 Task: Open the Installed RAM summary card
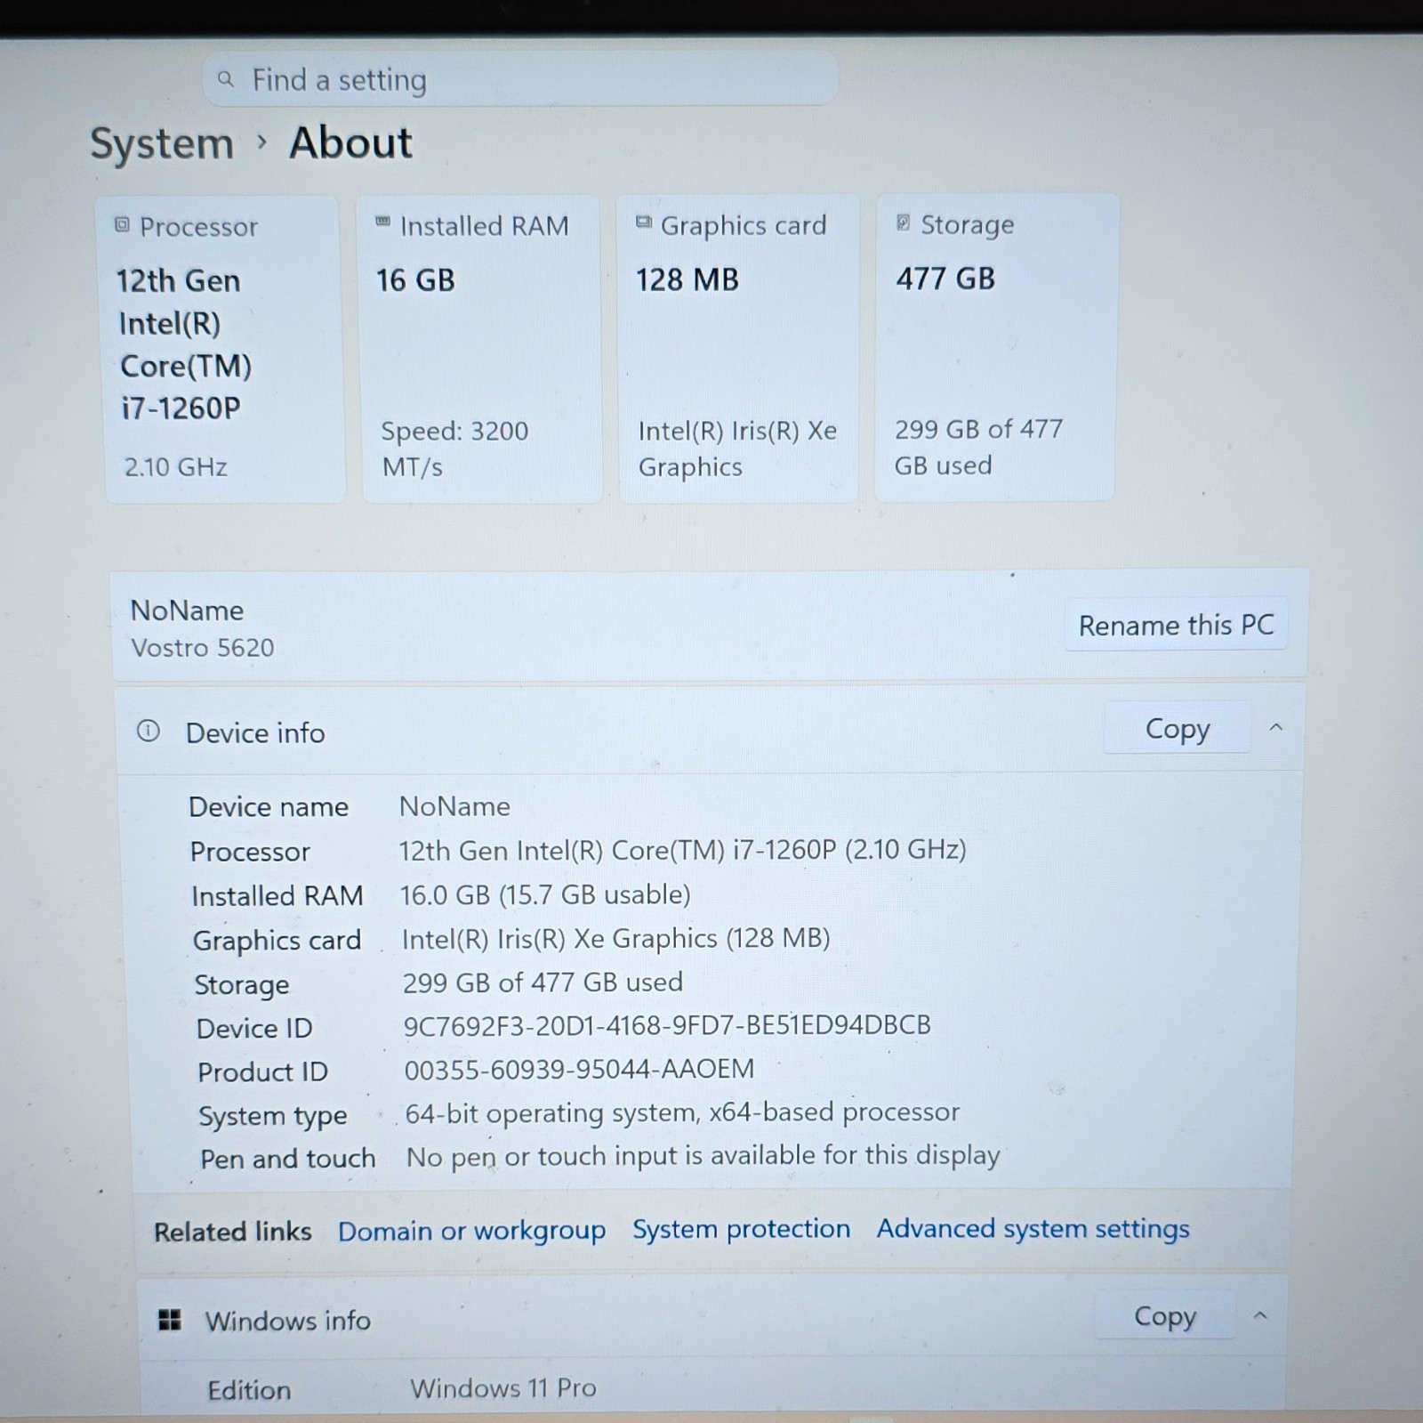click(480, 349)
